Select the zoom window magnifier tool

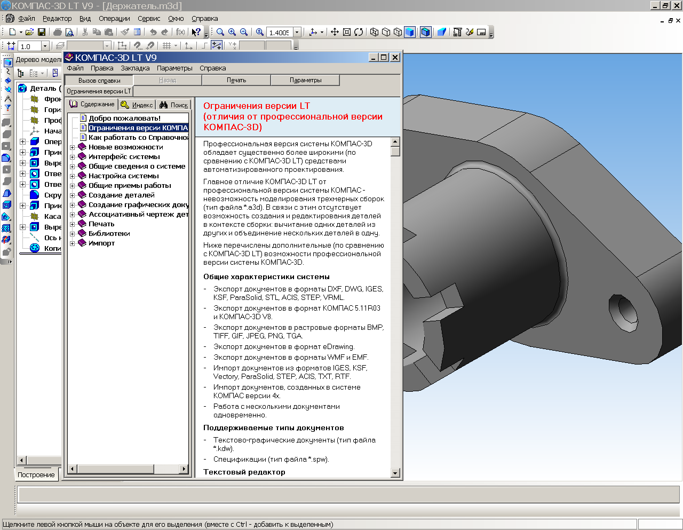coord(220,32)
